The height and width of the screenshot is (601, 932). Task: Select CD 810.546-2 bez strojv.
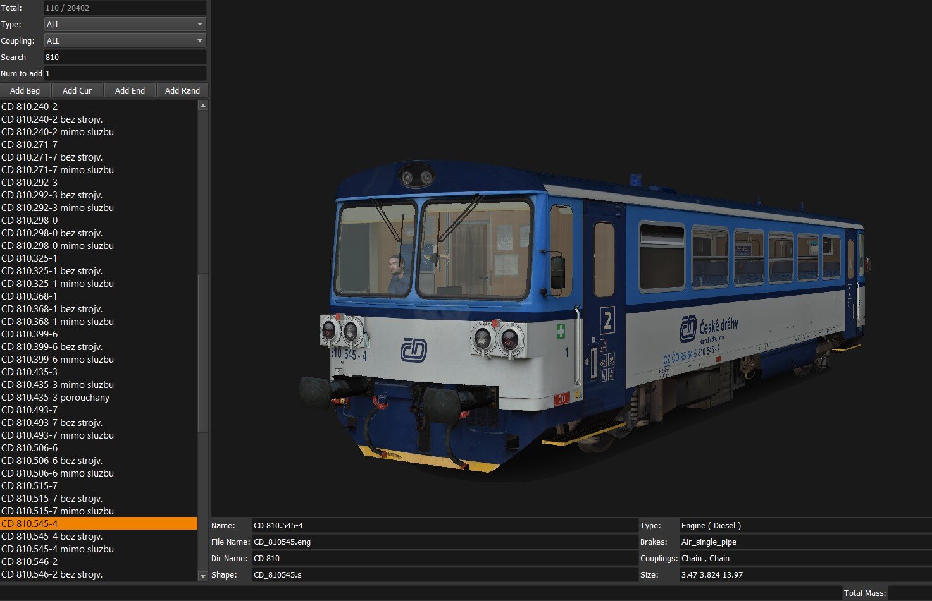coord(99,574)
